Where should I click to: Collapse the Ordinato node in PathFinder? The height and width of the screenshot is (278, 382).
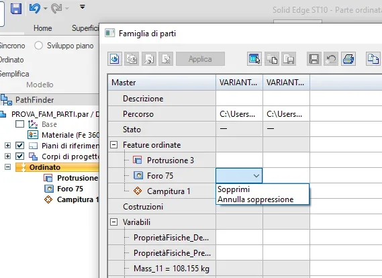(8, 167)
